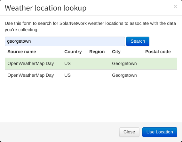
Task: Dismiss dialog with the X icon
Action: pos(175,6)
